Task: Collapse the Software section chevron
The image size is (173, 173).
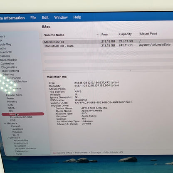Action: point(7,138)
